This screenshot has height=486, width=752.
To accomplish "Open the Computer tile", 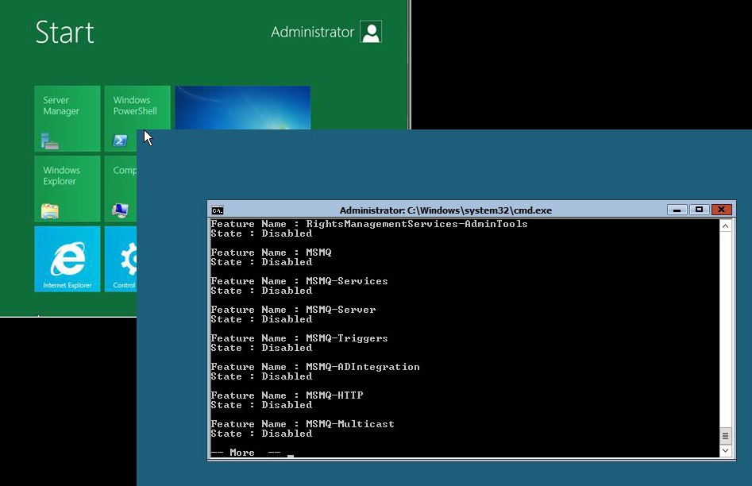I will [x=121, y=188].
